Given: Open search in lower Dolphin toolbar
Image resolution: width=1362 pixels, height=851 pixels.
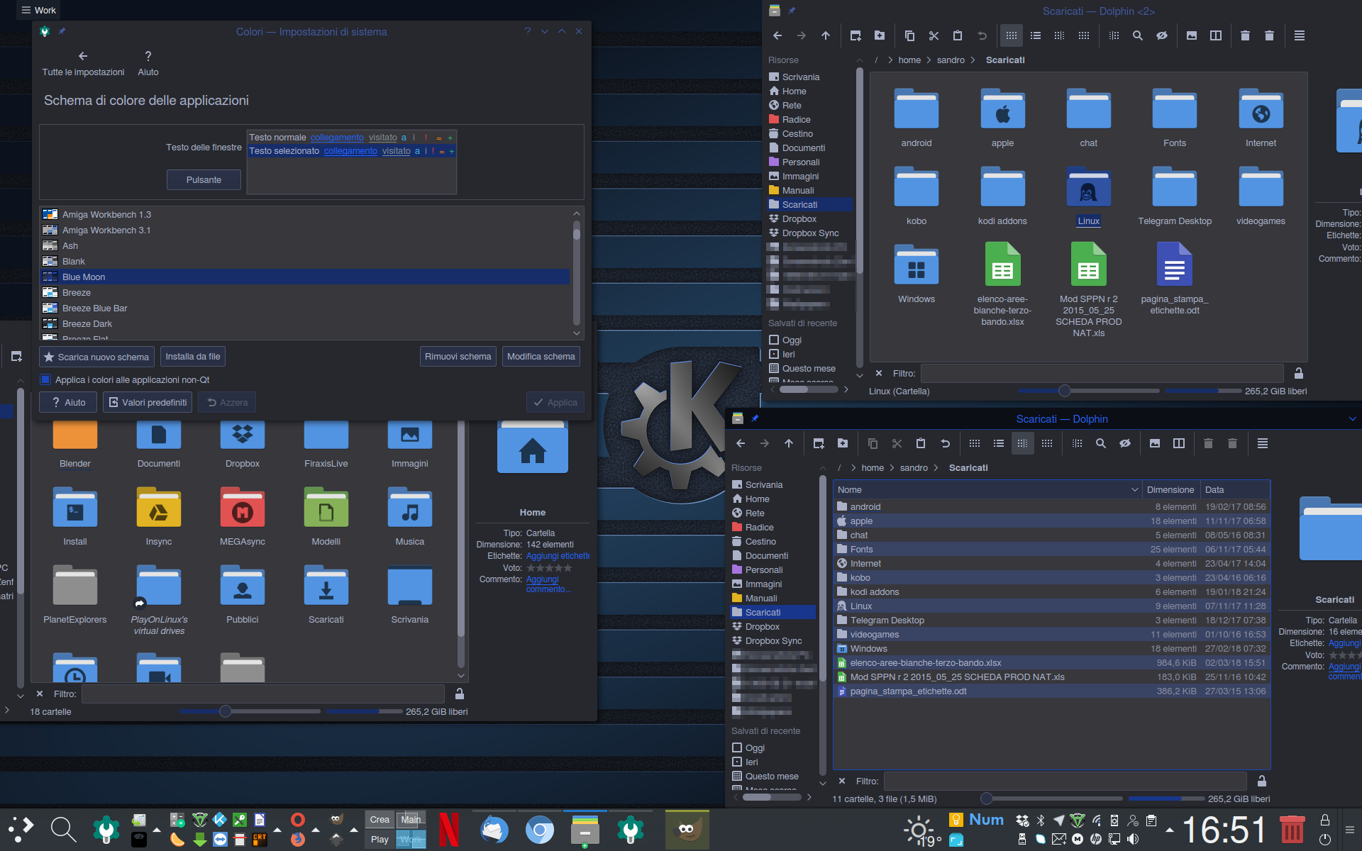Looking at the screenshot, I should point(1101,443).
